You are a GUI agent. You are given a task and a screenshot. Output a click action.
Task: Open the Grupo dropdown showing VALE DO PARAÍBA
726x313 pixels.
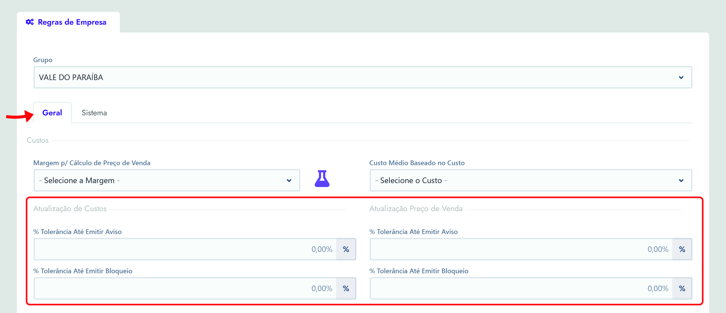(362, 77)
